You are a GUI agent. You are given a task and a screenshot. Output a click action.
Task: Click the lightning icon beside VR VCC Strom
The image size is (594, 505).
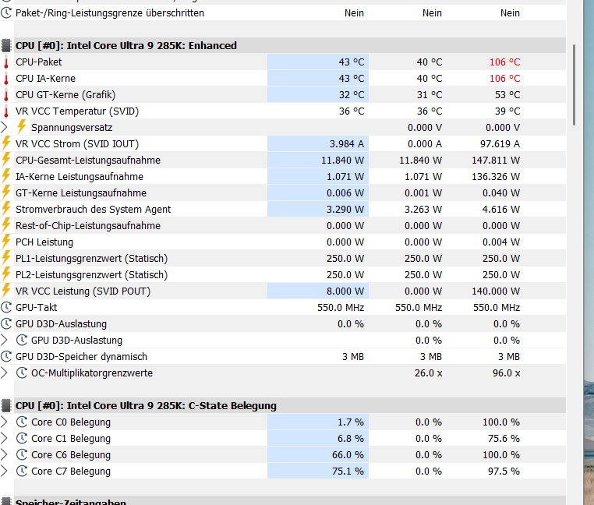tap(6, 143)
